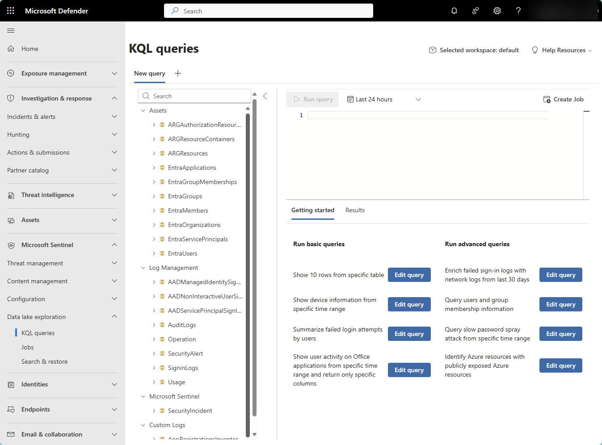Click the schema Search input field

tap(194, 96)
